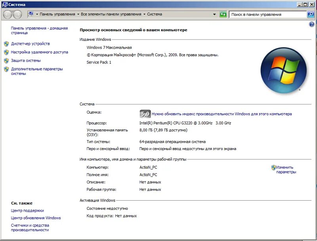Open Центр обновления Windows link
The width and height of the screenshot is (317, 241).
point(36,218)
